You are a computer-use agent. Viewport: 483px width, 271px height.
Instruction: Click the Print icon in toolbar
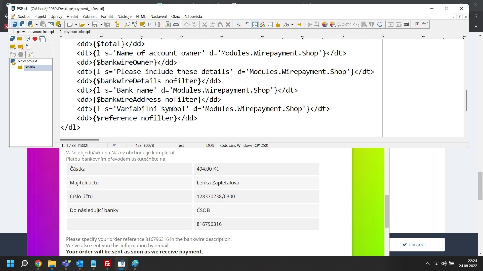176,24
